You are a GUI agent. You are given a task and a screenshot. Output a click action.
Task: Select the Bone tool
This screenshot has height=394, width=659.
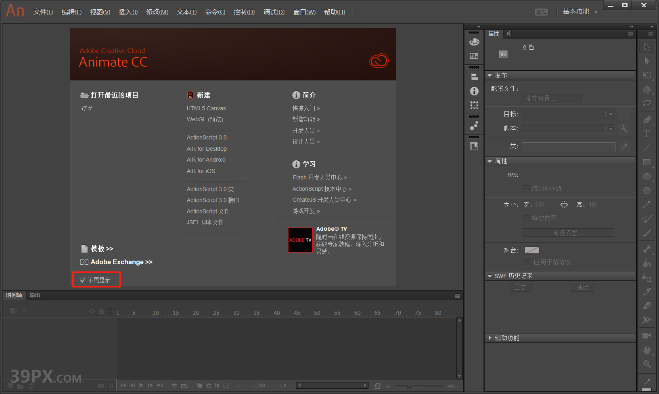tap(647, 249)
